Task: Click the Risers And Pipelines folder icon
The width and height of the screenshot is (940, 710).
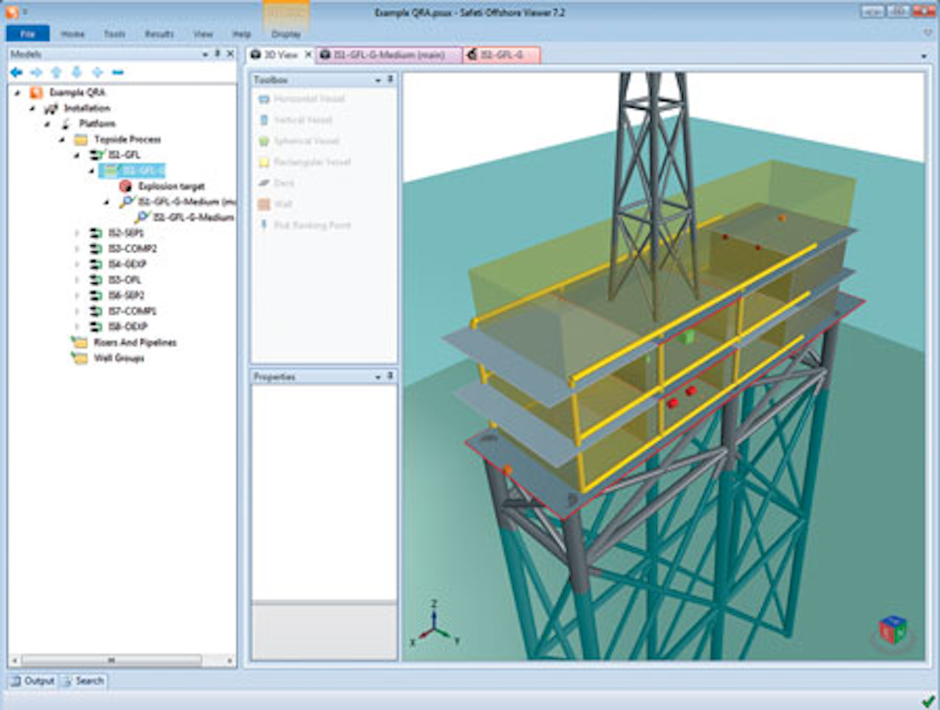Action: (80, 343)
